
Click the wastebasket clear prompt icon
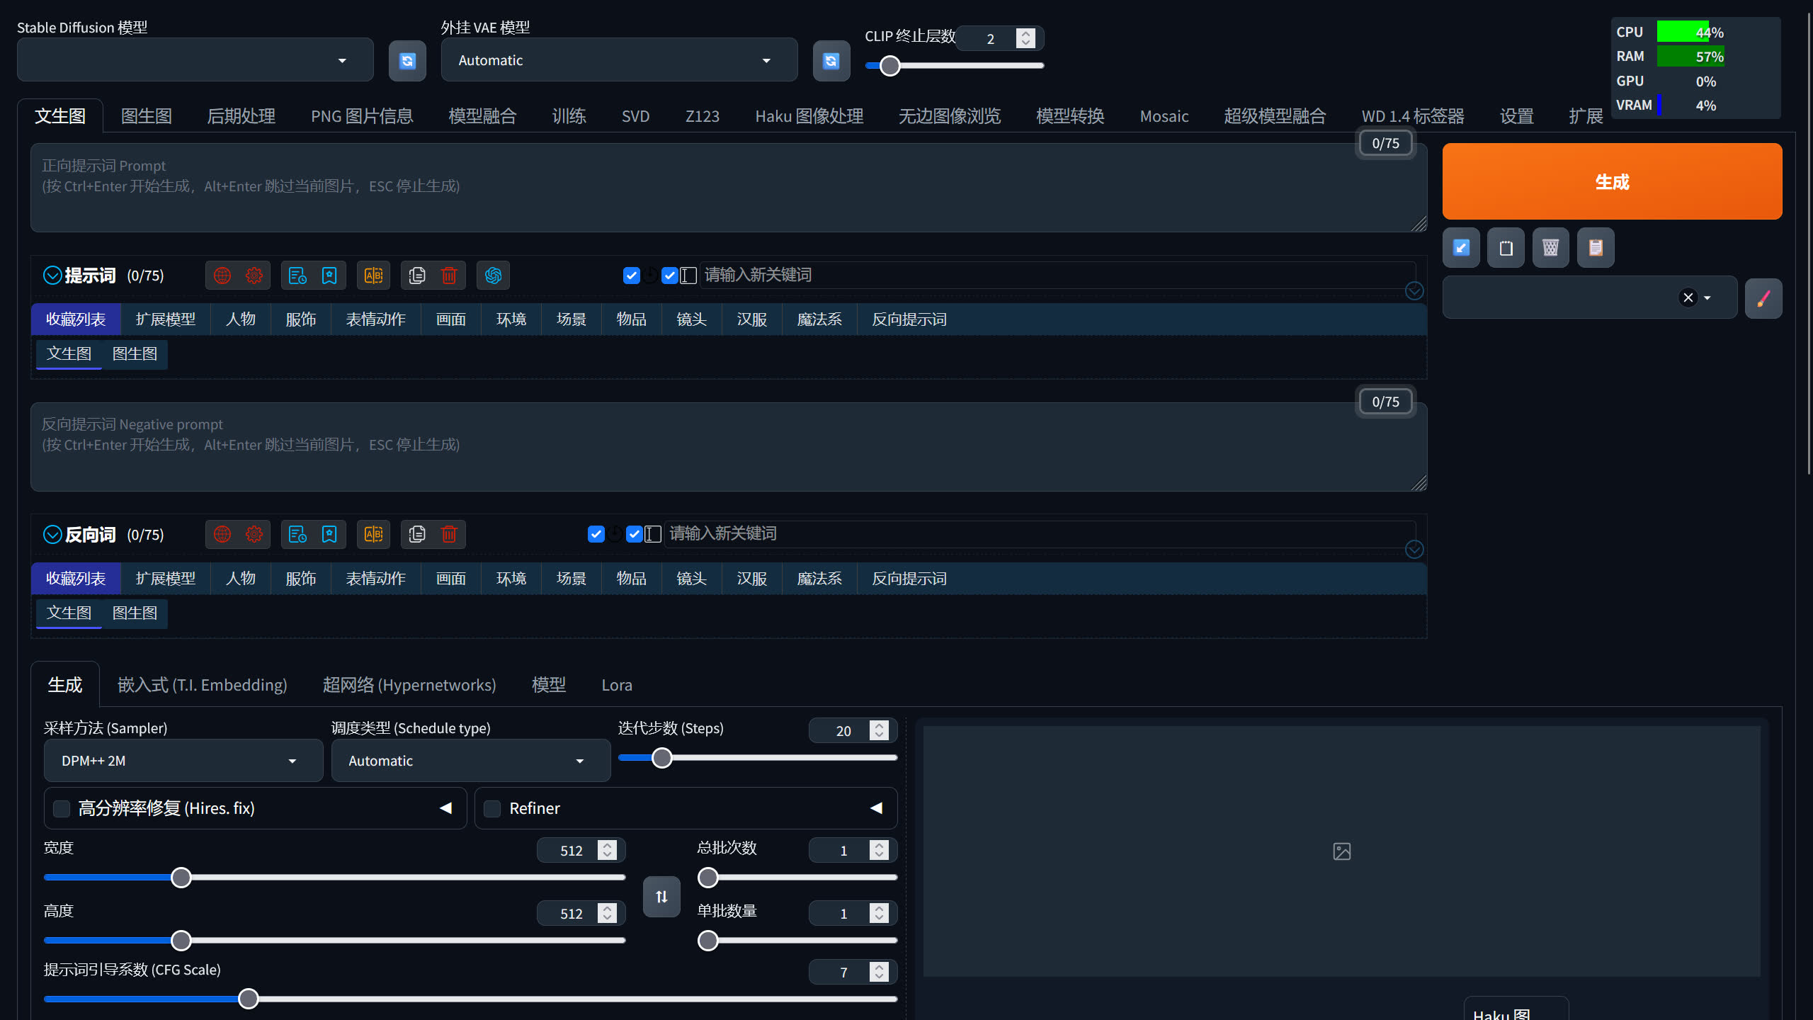pyautogui.click(x=1550, y=247)
